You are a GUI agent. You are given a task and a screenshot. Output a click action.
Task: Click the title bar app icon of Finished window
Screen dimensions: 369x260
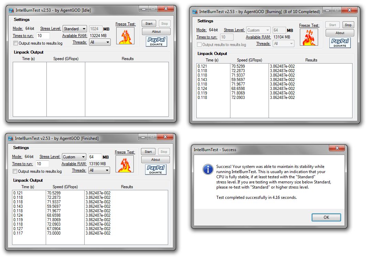(10, 138)
